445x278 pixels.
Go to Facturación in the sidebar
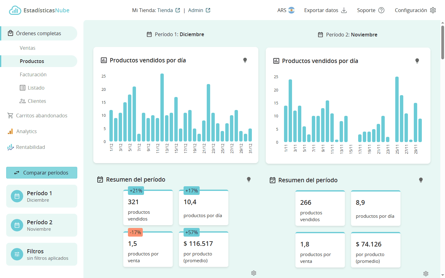pos(33,74)
